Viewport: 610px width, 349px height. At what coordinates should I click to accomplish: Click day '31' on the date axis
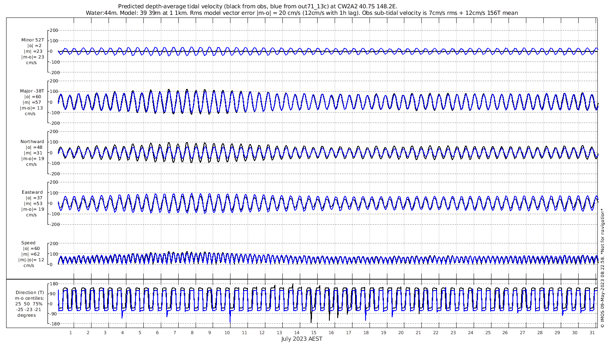592,332
